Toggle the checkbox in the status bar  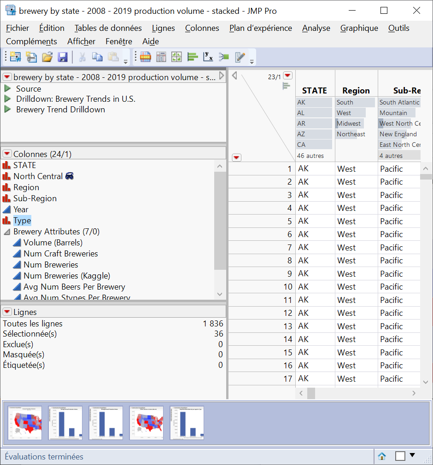pyautogui.click(x=400, y=456)
